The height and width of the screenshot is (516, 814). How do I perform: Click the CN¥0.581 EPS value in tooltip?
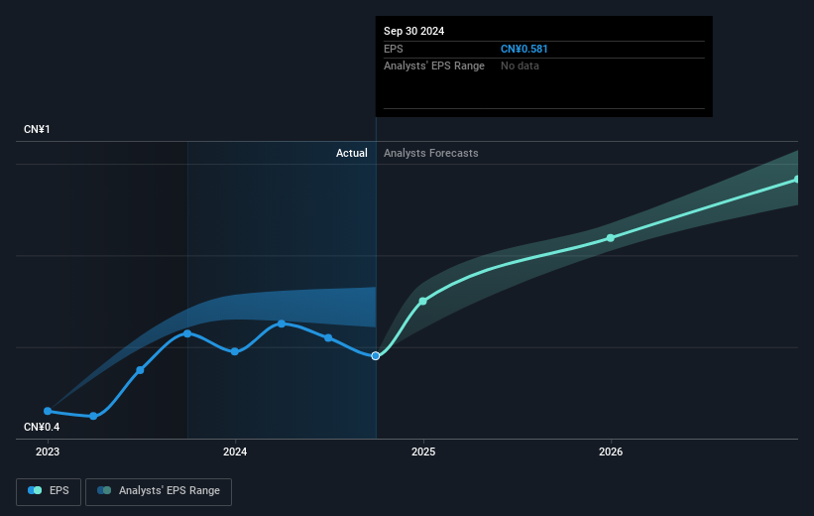[x=523, y=49]
